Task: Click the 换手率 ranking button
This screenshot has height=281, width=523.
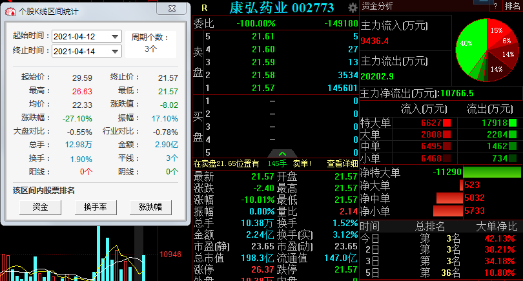Action: coord(96,207)
